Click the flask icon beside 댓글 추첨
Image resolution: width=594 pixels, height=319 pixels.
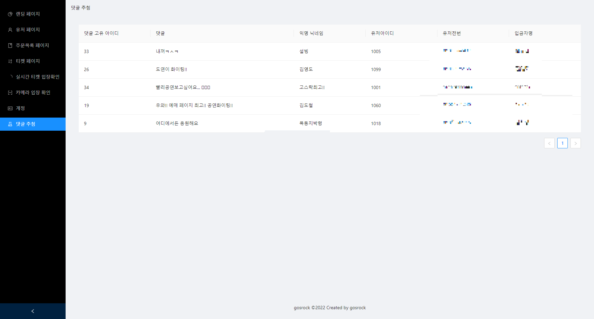tap(10, 124)
